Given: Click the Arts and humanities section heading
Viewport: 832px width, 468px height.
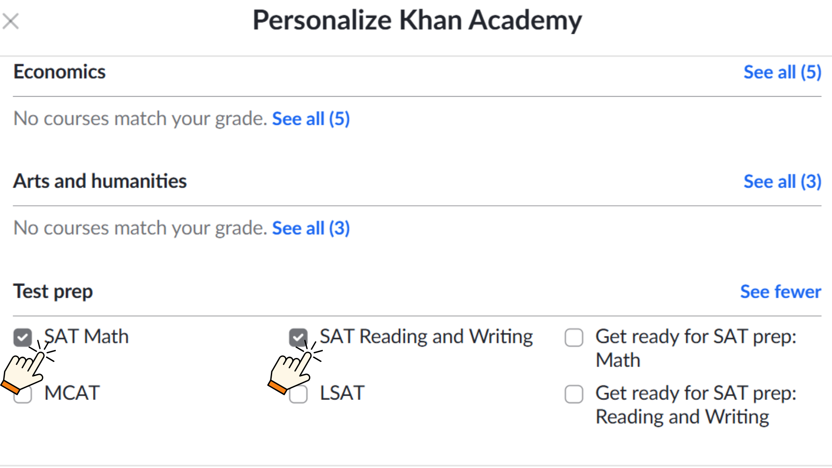Looking at the screenshot, I should pos(100,181).
